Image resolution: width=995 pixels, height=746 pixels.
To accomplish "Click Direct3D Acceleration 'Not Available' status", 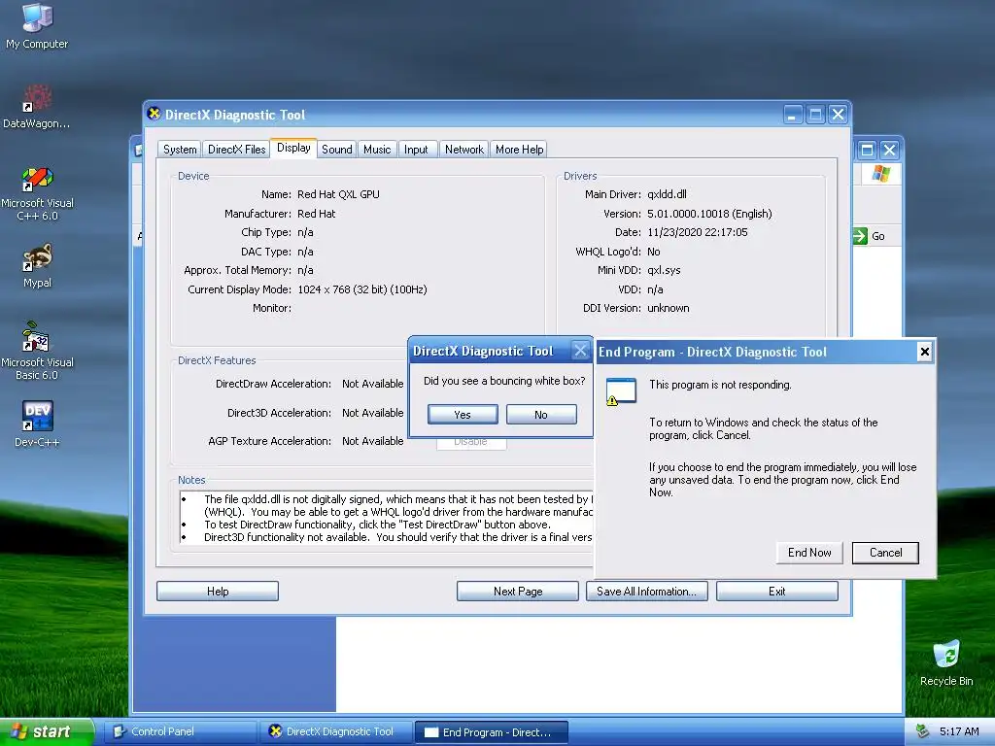I will point(372,413).
